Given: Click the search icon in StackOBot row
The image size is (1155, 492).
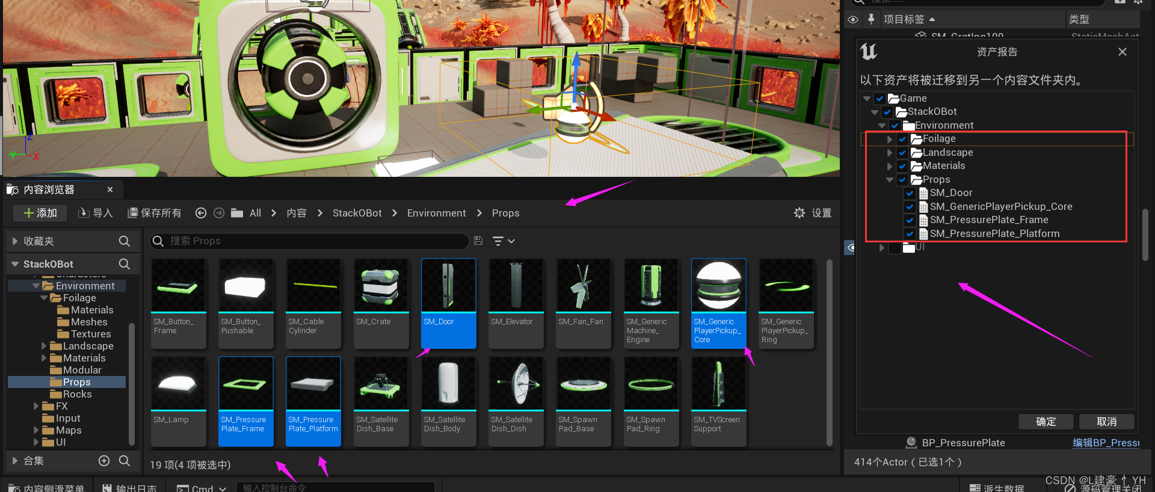Looking at the screenshot, I should click(x=125, y=264).
